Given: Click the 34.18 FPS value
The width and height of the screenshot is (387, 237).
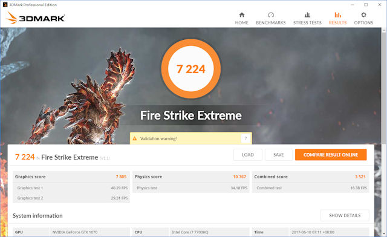Looking at the screenshot, I should [239, 188].
